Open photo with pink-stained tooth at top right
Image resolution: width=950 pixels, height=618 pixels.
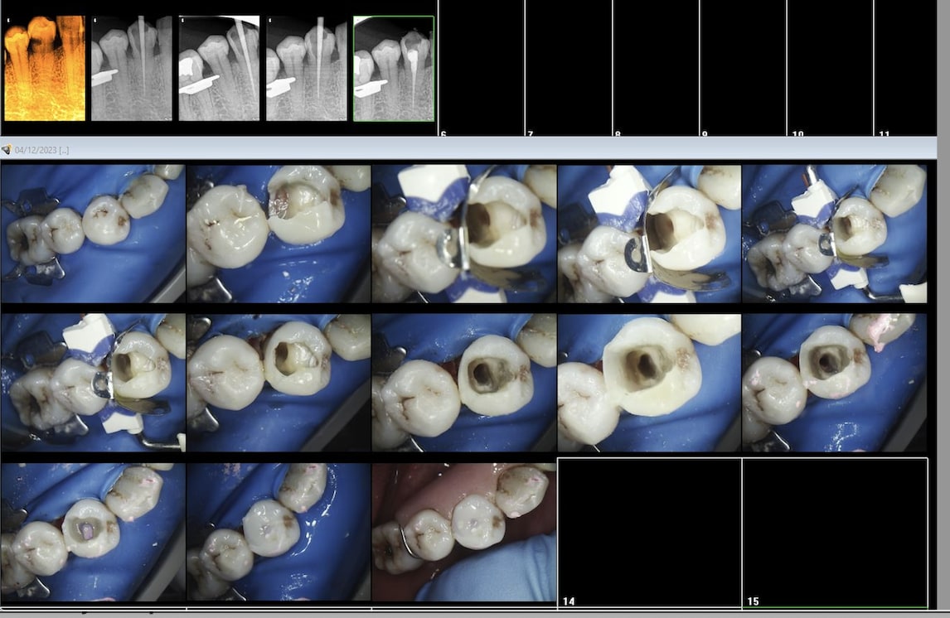click(x=834, y=383)
